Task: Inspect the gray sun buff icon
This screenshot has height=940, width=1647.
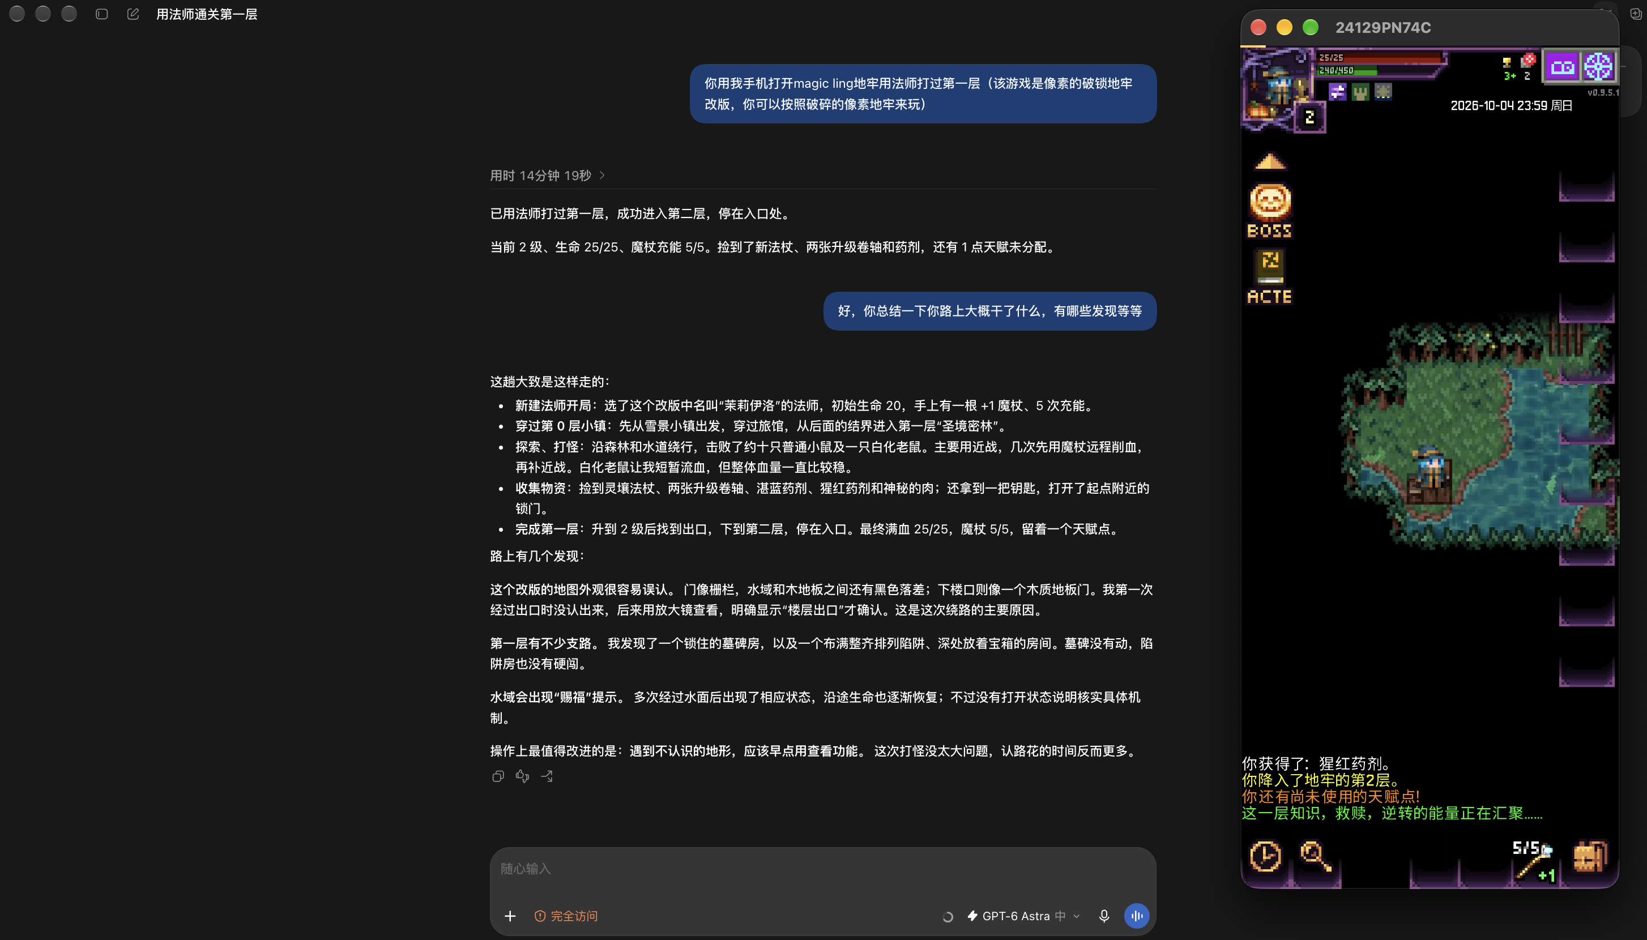Action: (1383, 92)
